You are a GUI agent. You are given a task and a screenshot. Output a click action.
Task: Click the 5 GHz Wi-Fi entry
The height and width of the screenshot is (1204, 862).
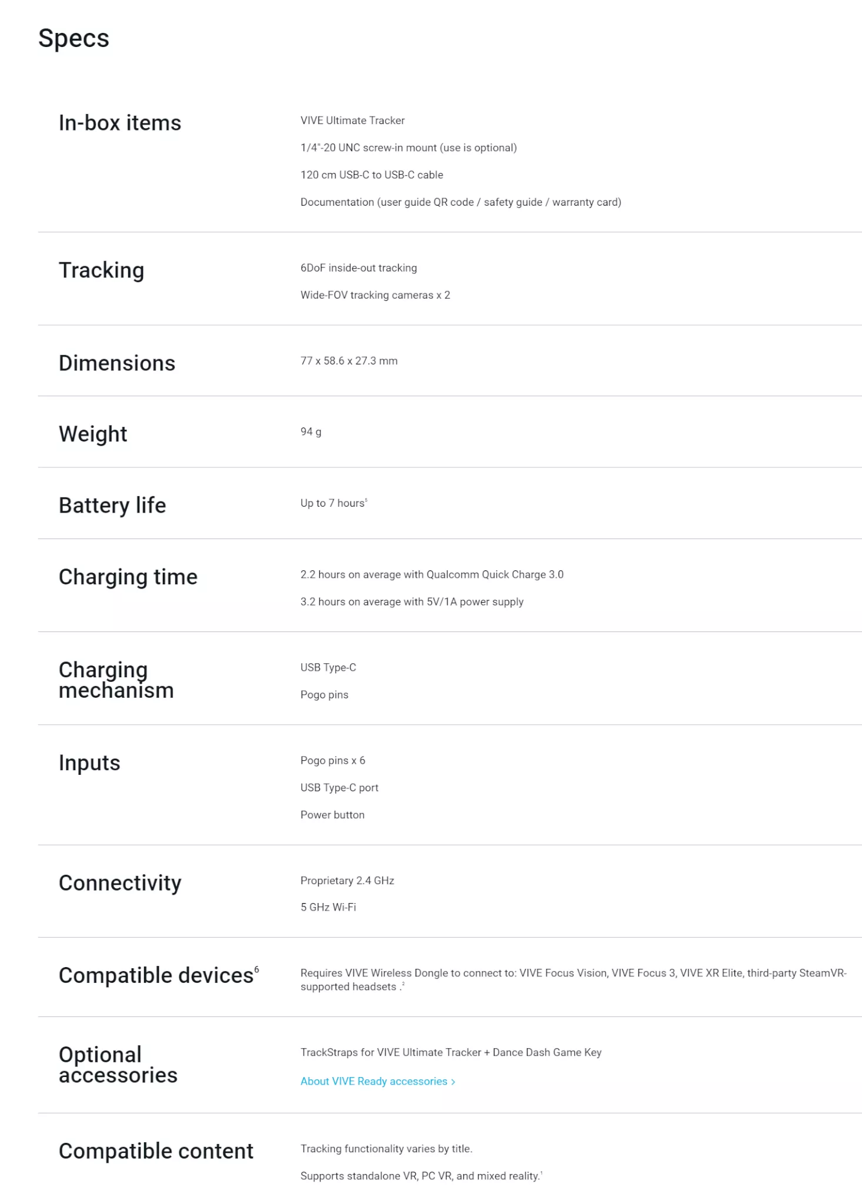tap(328, 907)
